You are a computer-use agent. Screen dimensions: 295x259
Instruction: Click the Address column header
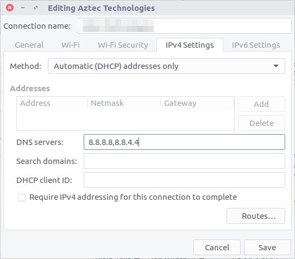pyautogui.click(x=52, y=103)
